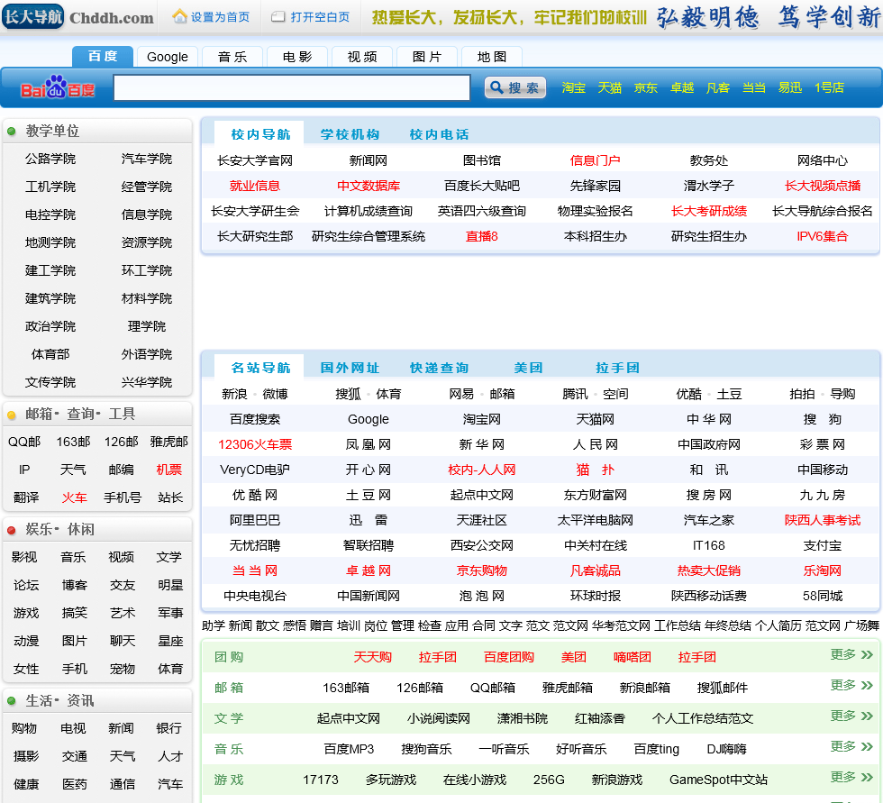
Task: Click the Baidu 百度 logo
Action: click(58, 88)
